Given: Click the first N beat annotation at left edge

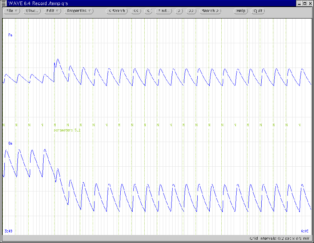Looking at the screenshot, I should [3, 125].
